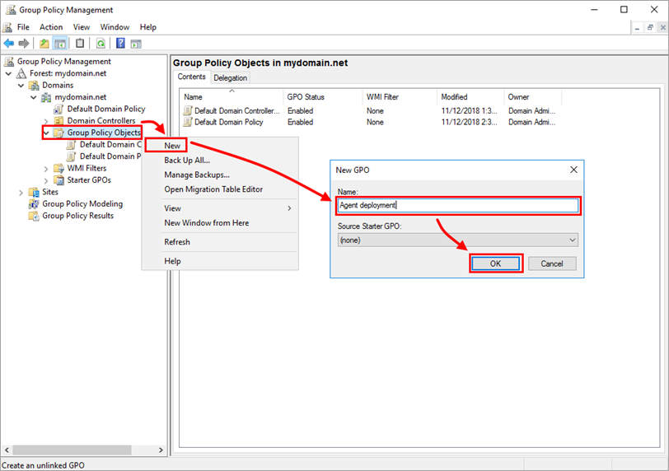Click the tree pane scroll left arrow
This screenshot has height=471, width=669.
(x=7, y=450)
